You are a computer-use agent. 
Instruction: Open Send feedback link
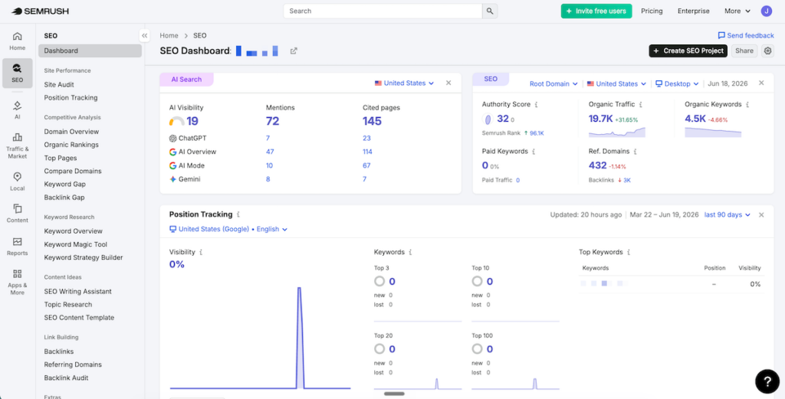tap(746, 35)
